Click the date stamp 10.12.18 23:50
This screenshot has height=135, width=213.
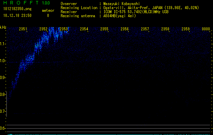coord(17,16)
